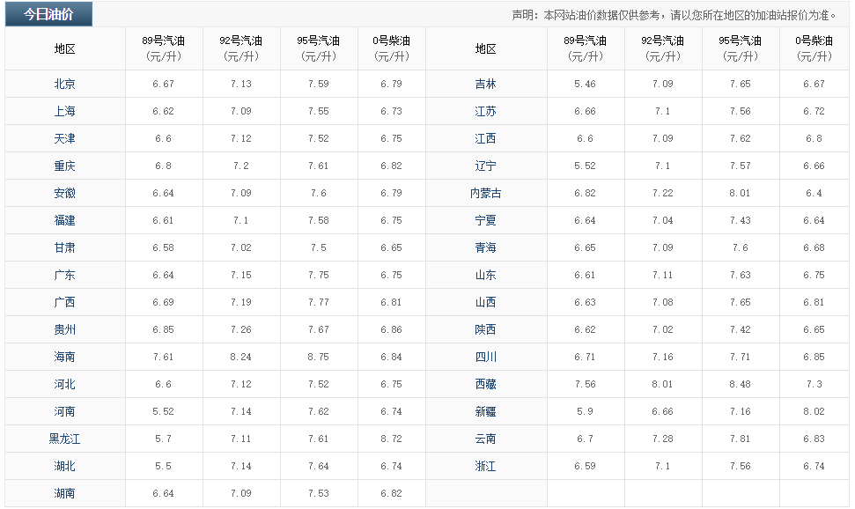Open the 海南 link
855x509 pixels.
coord(64,358)
